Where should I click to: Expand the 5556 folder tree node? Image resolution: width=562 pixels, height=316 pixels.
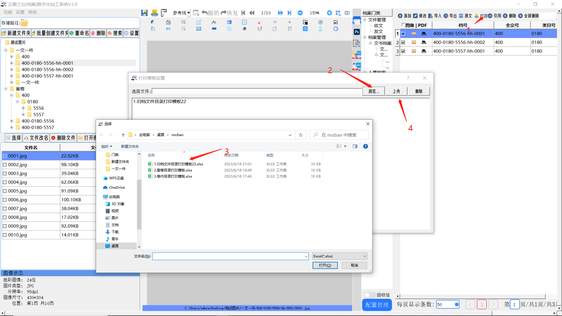click(23, 108)
